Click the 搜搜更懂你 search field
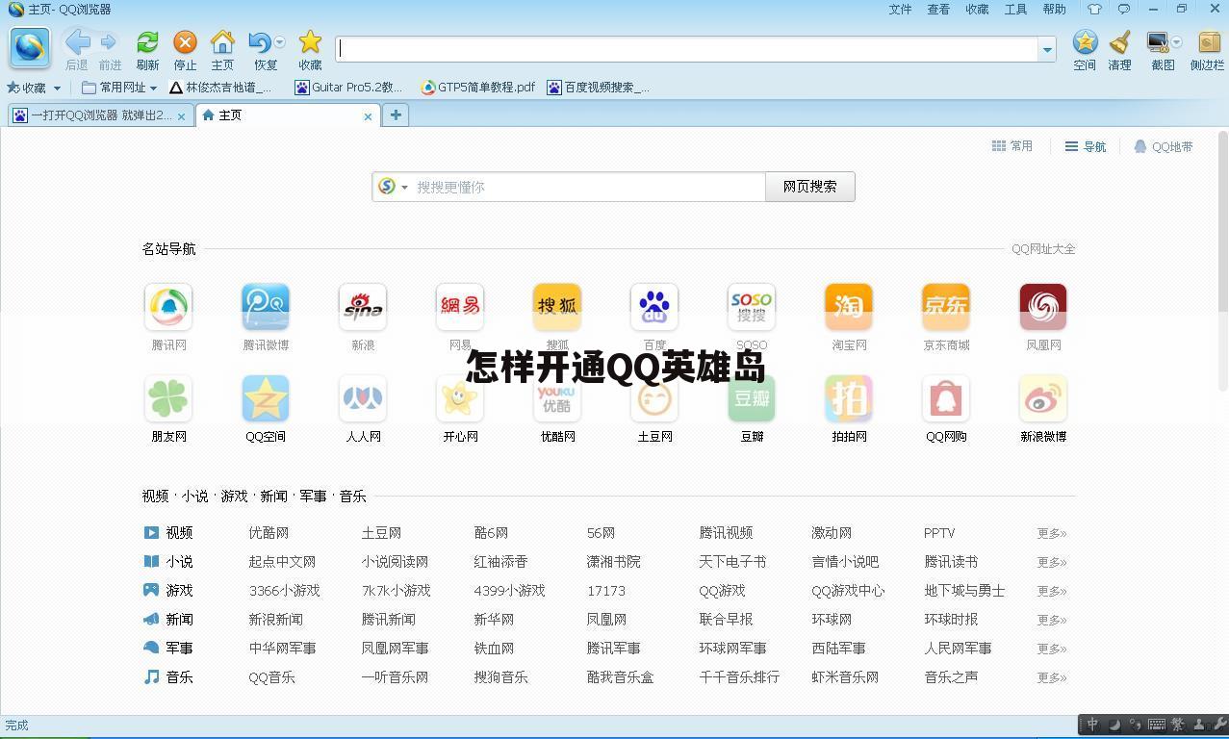 (x=589, y=187)
